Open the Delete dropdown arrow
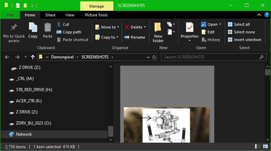This screenshot has width=271, height=151. [145, 27]
